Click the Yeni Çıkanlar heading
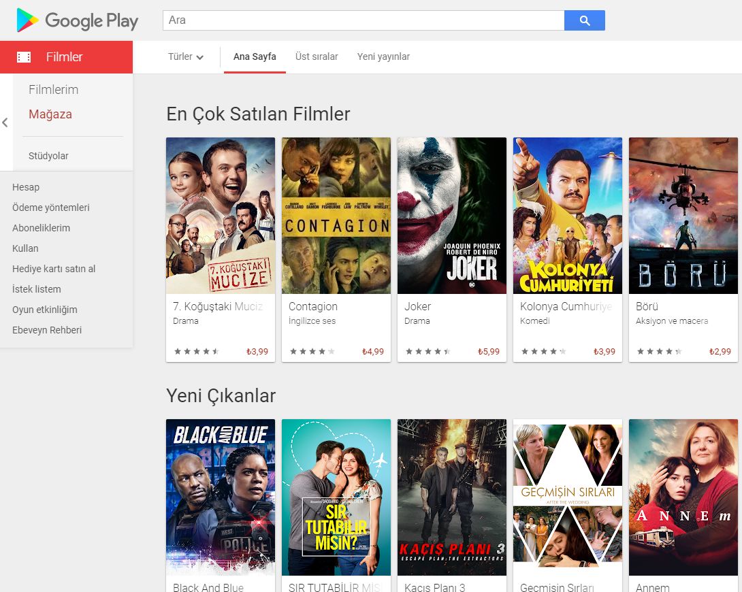The width and height of the screenshot is (742, 592). point(221,396)
